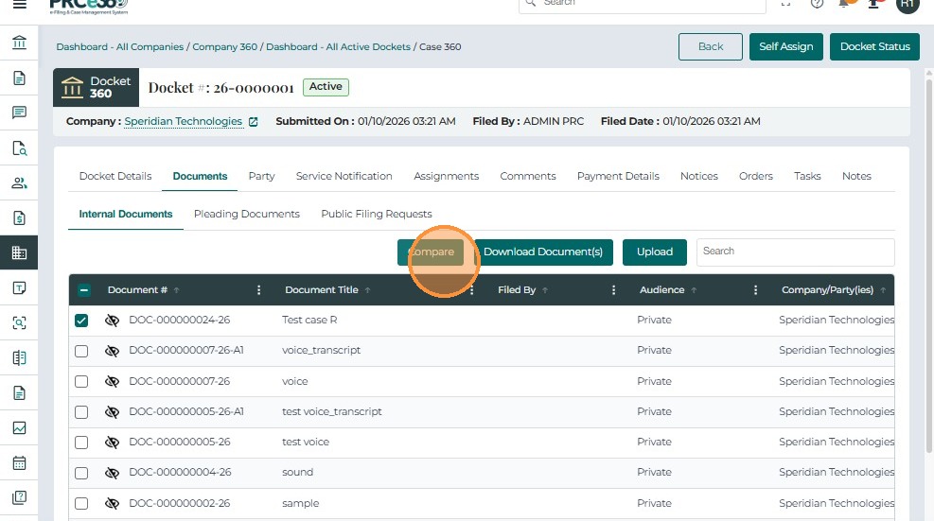Open the Assignments tab
Screen dimensions: 934x521
pyautogui.click(x=446, y=176)
